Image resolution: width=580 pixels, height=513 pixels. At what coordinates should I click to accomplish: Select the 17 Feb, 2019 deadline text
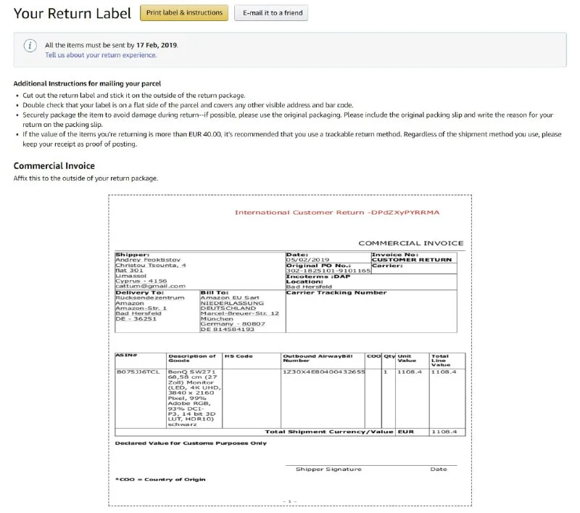pyautogui.click(x=157, y=45)
